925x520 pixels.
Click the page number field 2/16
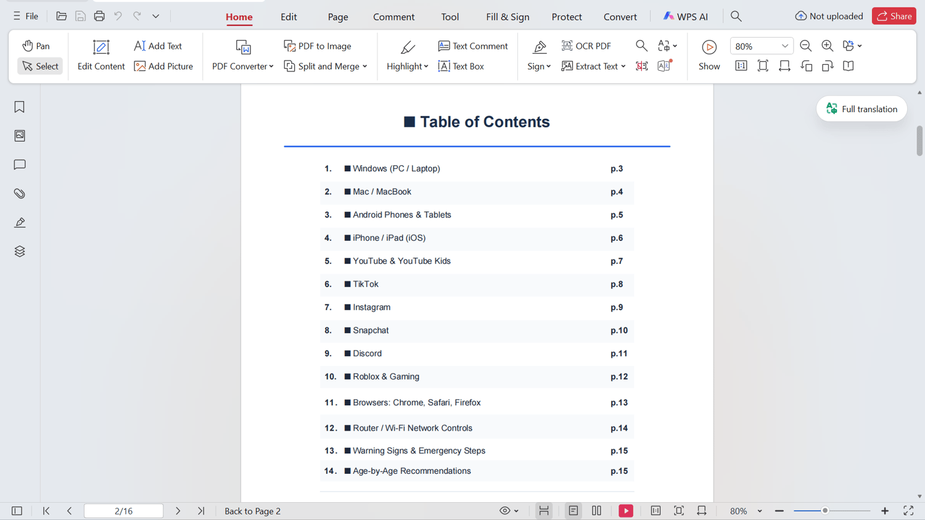[x=123, y=511]
